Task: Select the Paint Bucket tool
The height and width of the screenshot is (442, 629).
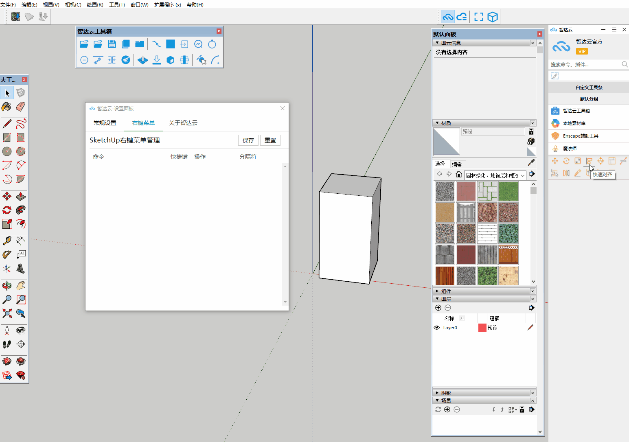Action: click(x=7, y=107)
